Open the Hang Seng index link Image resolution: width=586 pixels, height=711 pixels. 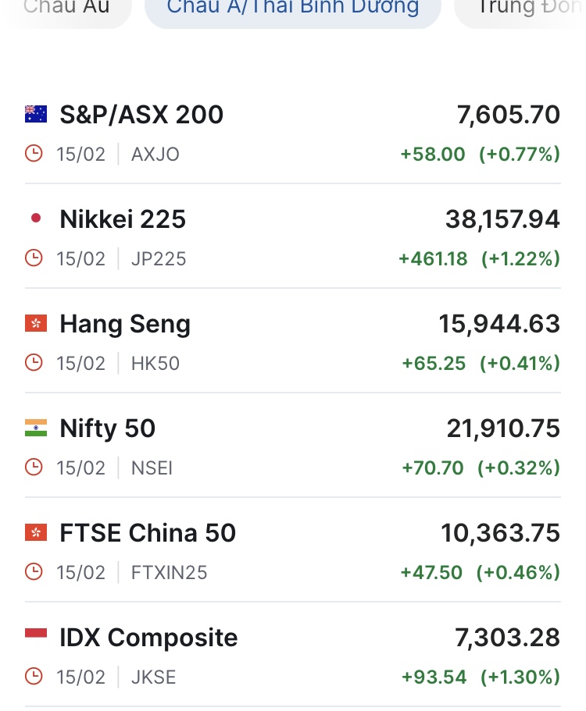tap(125, 324)
